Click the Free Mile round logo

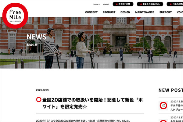[x=15, y=16]
